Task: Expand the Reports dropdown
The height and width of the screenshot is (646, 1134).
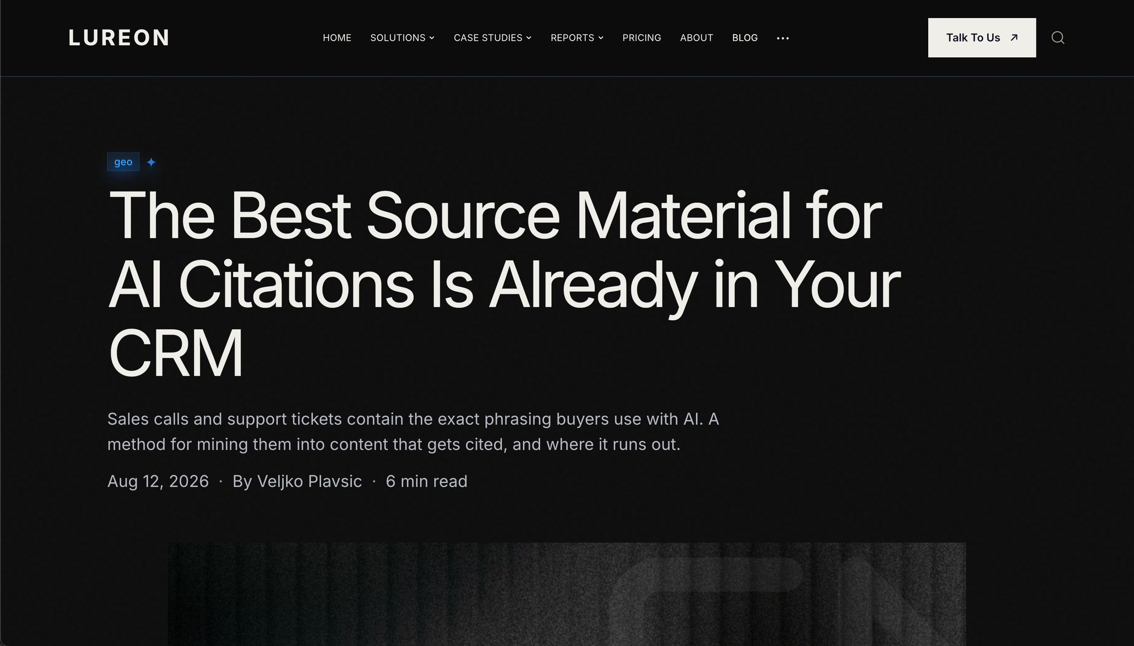Action: tap(577, 37)
